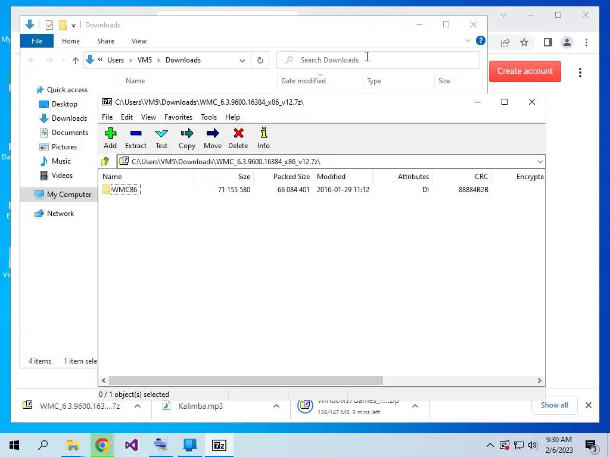Open the 7-Zip Edit menu
Image resolution: width=610 pixels, height=457 pixels.
tap(127, 117)
